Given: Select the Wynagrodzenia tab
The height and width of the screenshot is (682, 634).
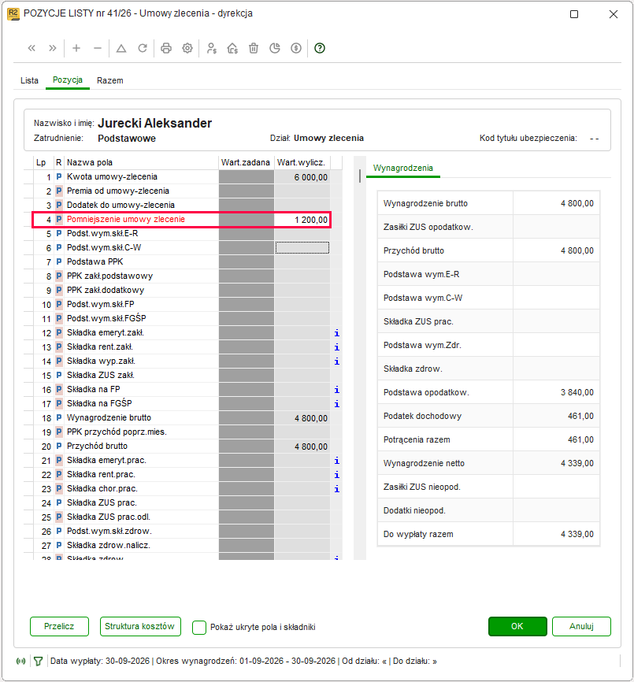Looking at the screenshot, I should pos(403,169).
